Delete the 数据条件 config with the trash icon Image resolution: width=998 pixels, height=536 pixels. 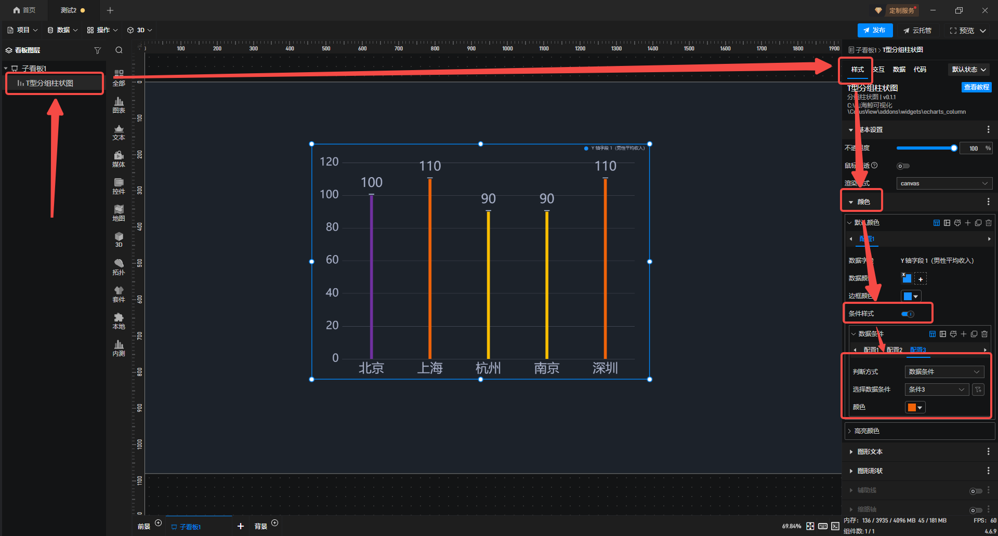click(x=984, y=334)
